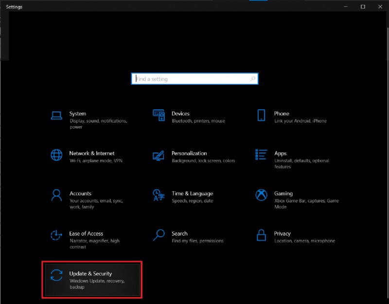The height and width of the screenshot is (304, 389).
Task: Open Search settings for permissions
Action: (179, 233)
